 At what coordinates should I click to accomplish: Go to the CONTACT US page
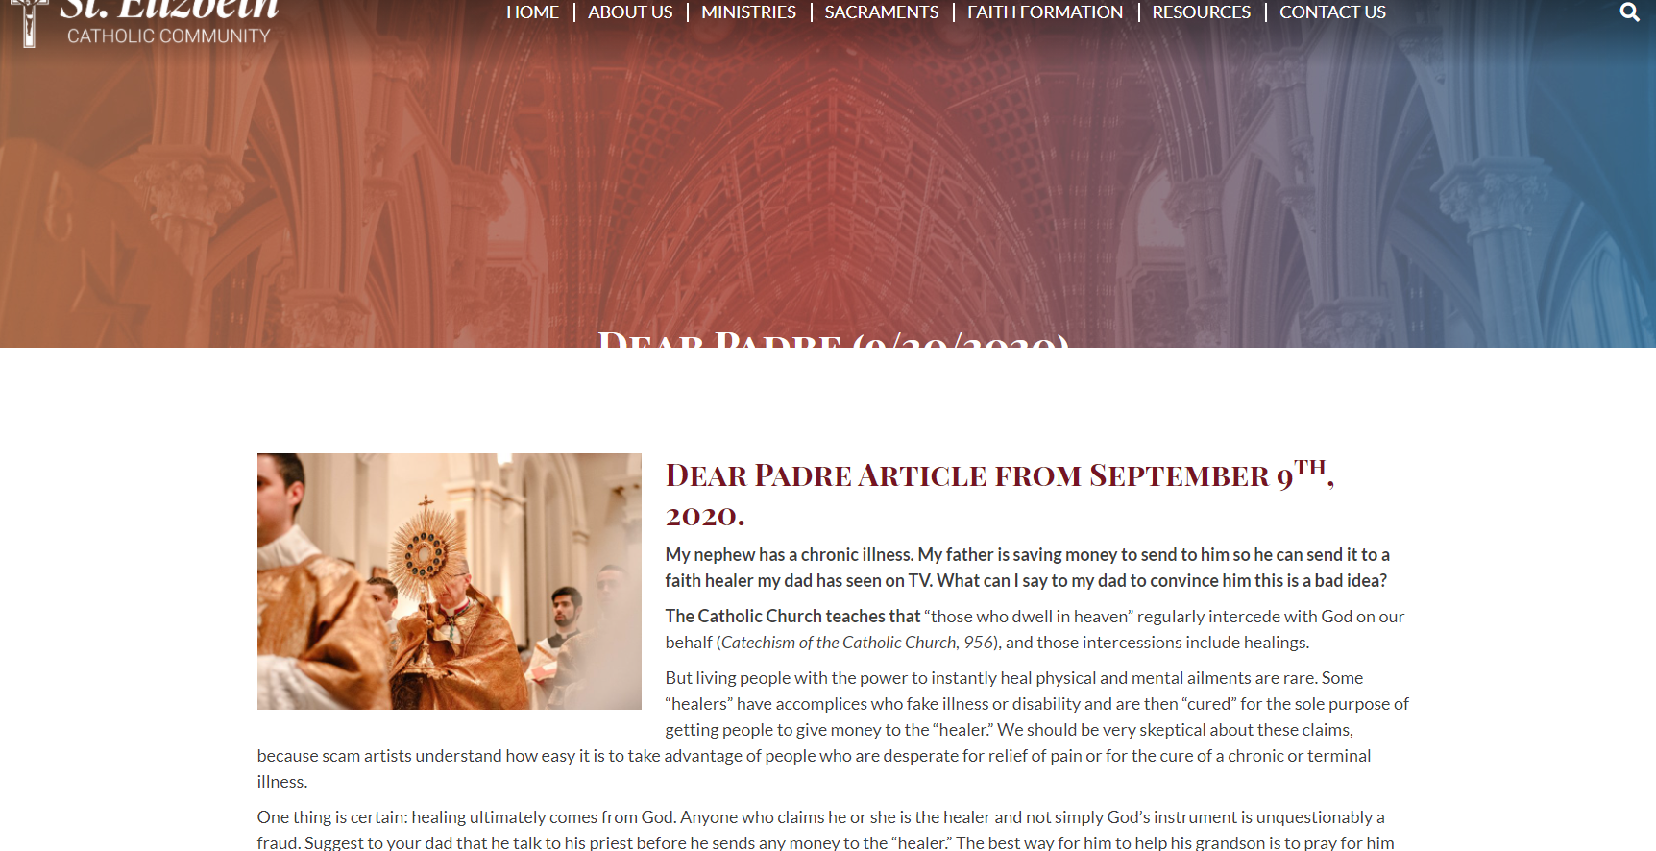tap(1332, 12)
